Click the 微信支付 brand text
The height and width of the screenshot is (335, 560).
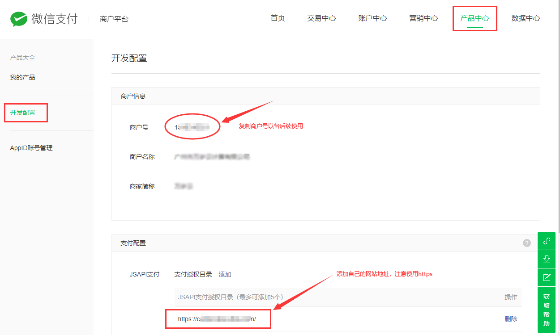coord(54,19)
